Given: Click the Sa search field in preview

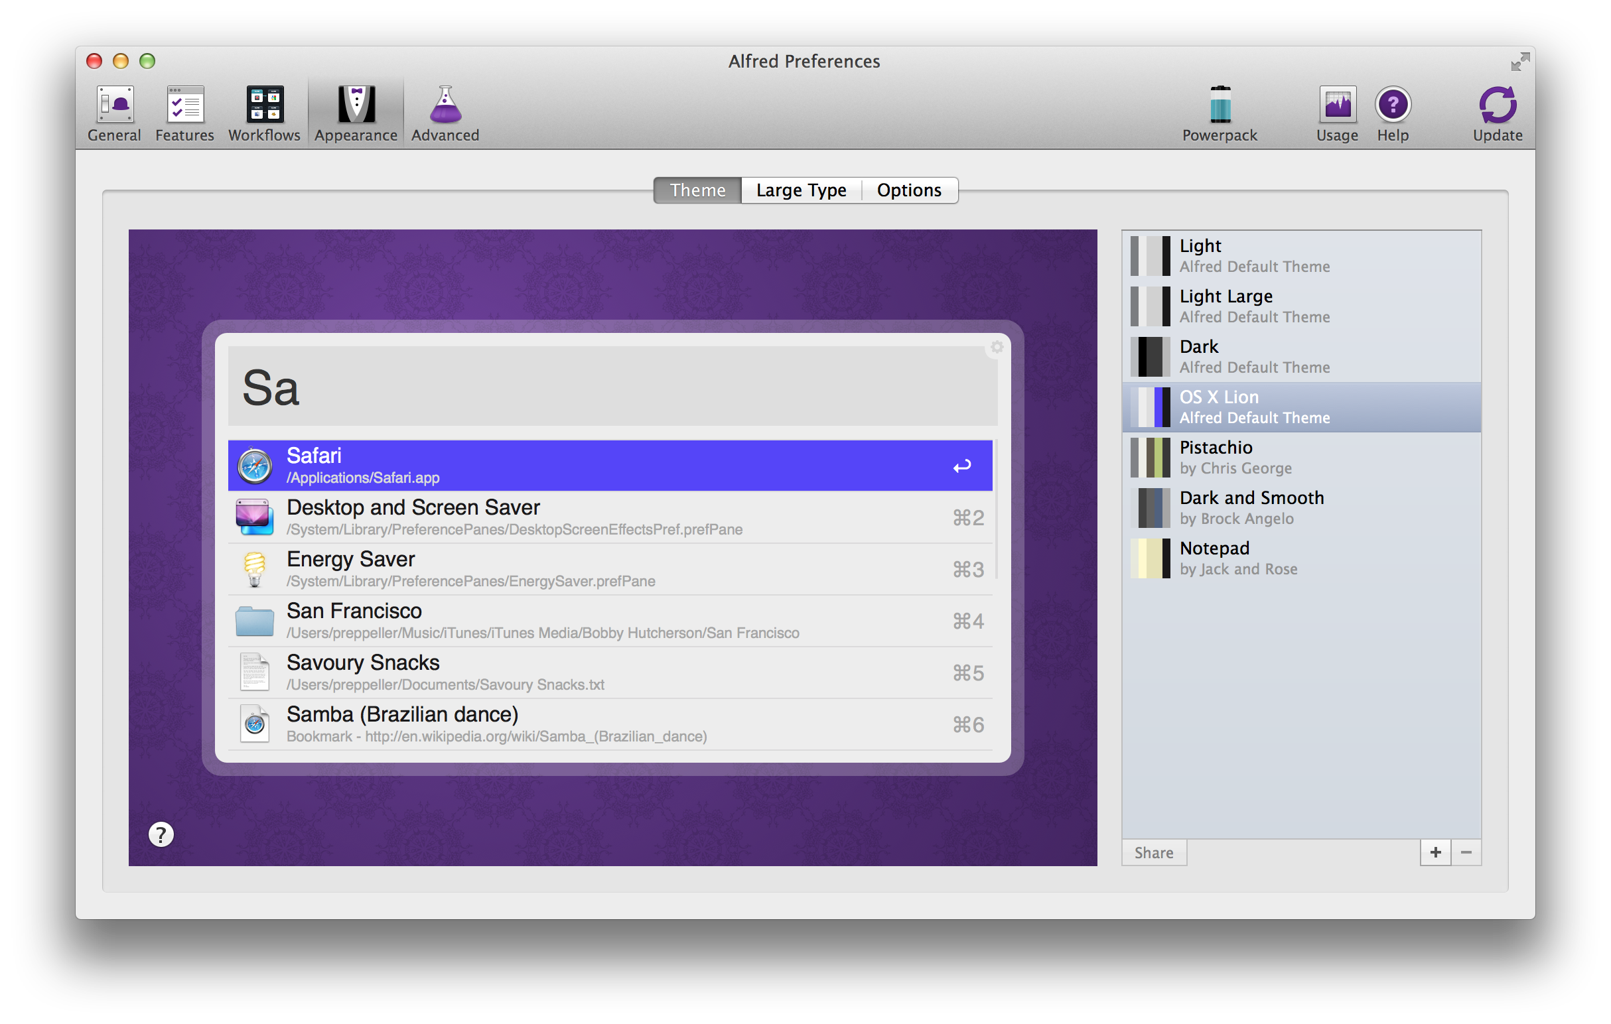Looking at the screenshot, I should tap(612, 387).
